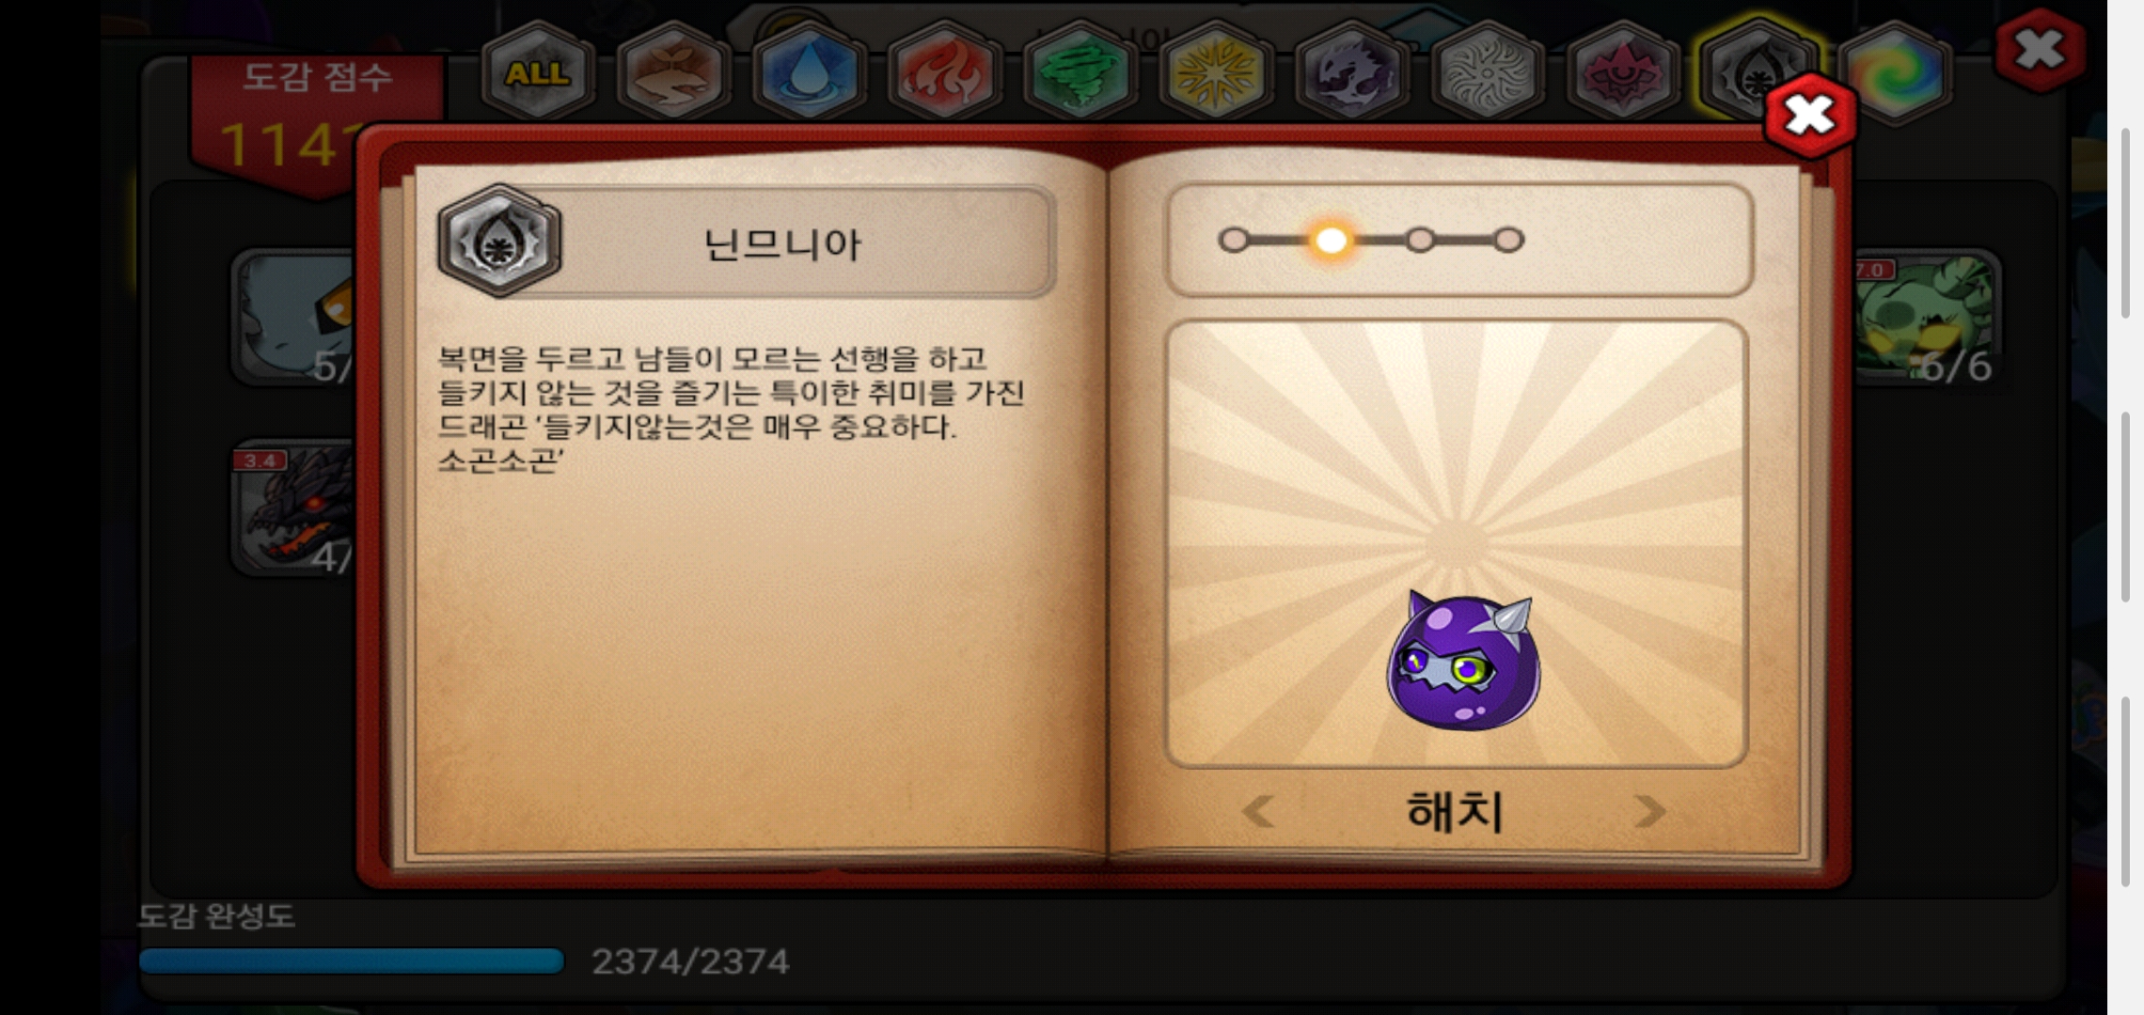Select first growth stage dot

[x=1234, y=241]
